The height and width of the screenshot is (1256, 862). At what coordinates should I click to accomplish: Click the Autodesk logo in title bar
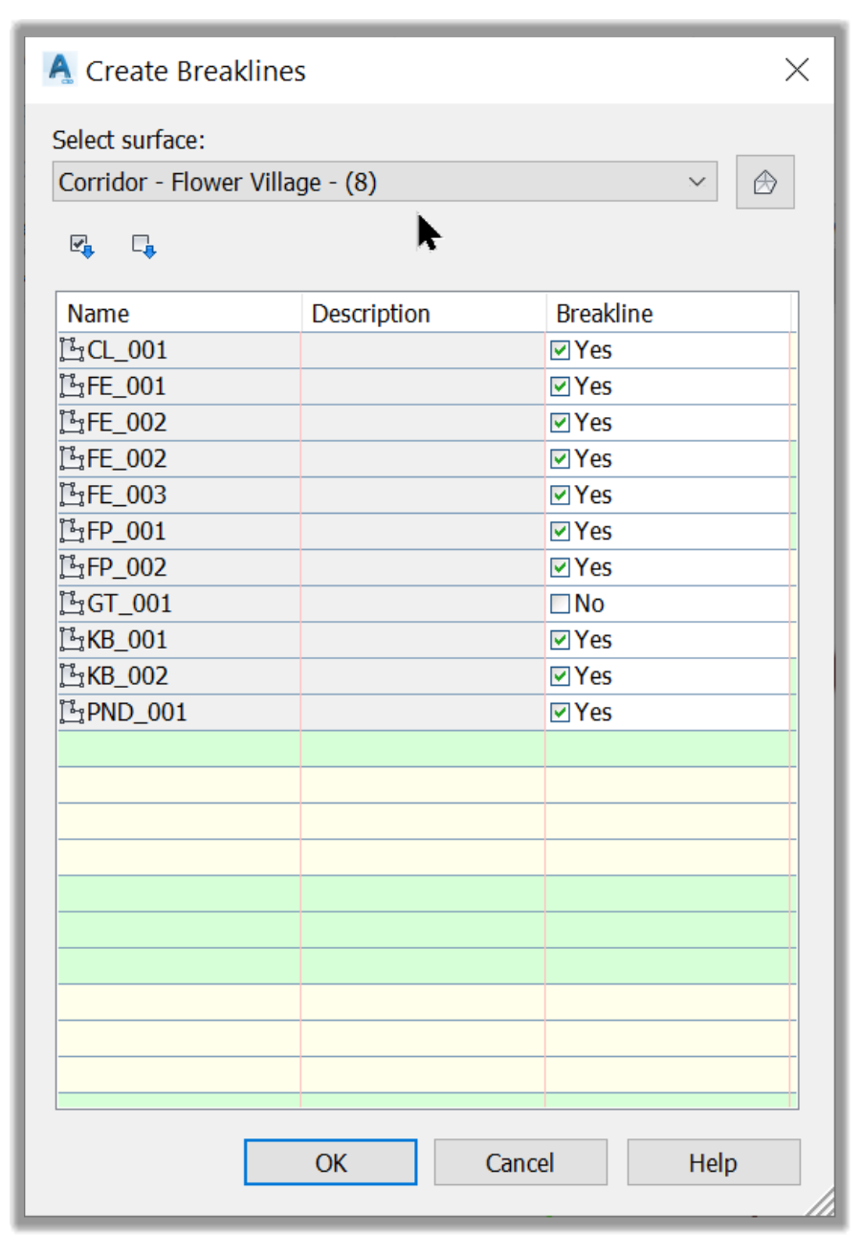point(59,70)
